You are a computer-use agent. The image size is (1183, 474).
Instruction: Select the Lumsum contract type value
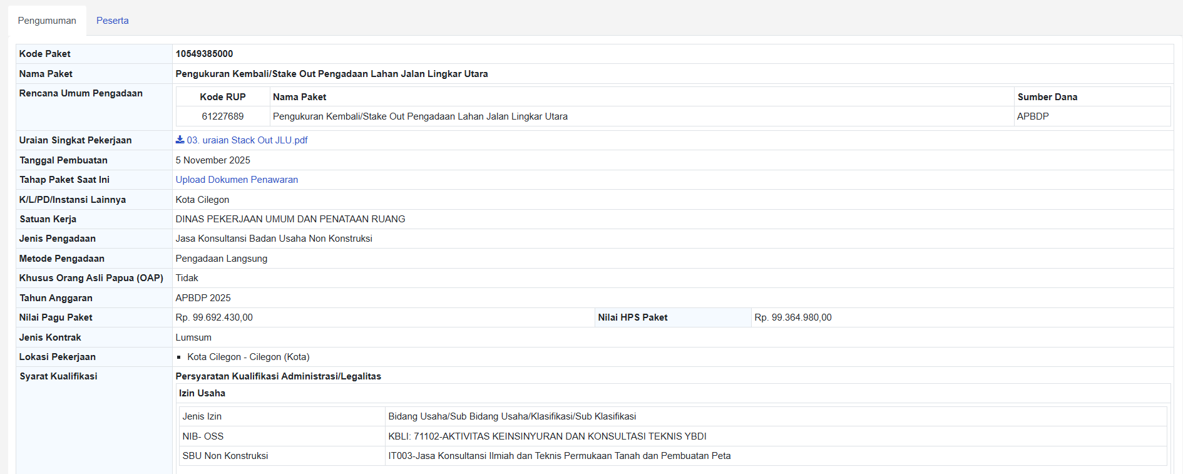[x=193, y=337]
